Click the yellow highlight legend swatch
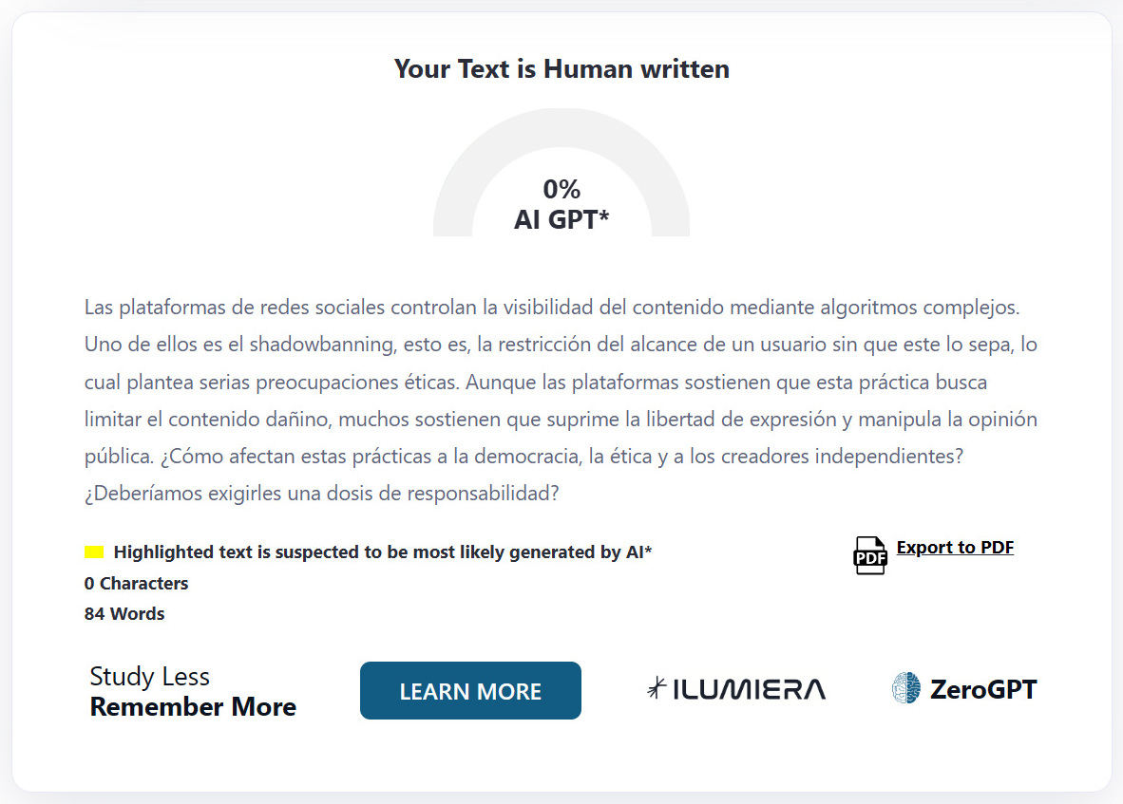The height and width of the screenshot is (804, 1123). [x=94, y=552]
